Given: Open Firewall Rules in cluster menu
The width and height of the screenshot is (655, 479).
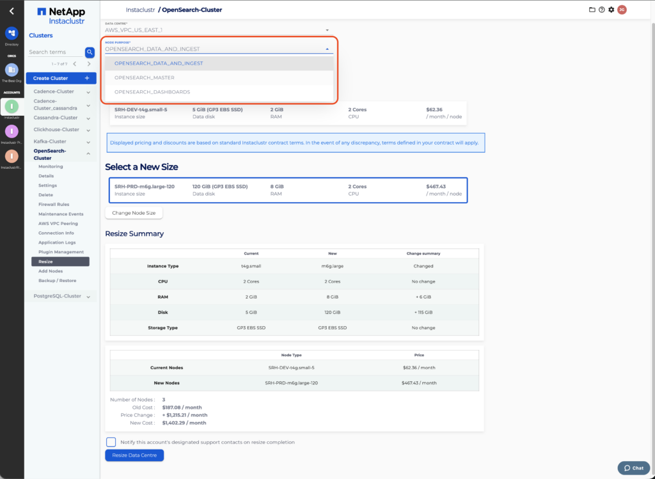Looking at the screenshot, I should tap(53, 205).
